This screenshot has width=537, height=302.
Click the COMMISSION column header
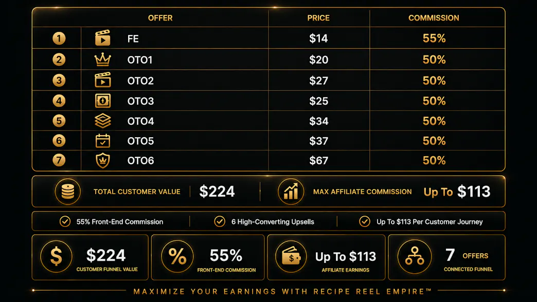pos(434,18)
